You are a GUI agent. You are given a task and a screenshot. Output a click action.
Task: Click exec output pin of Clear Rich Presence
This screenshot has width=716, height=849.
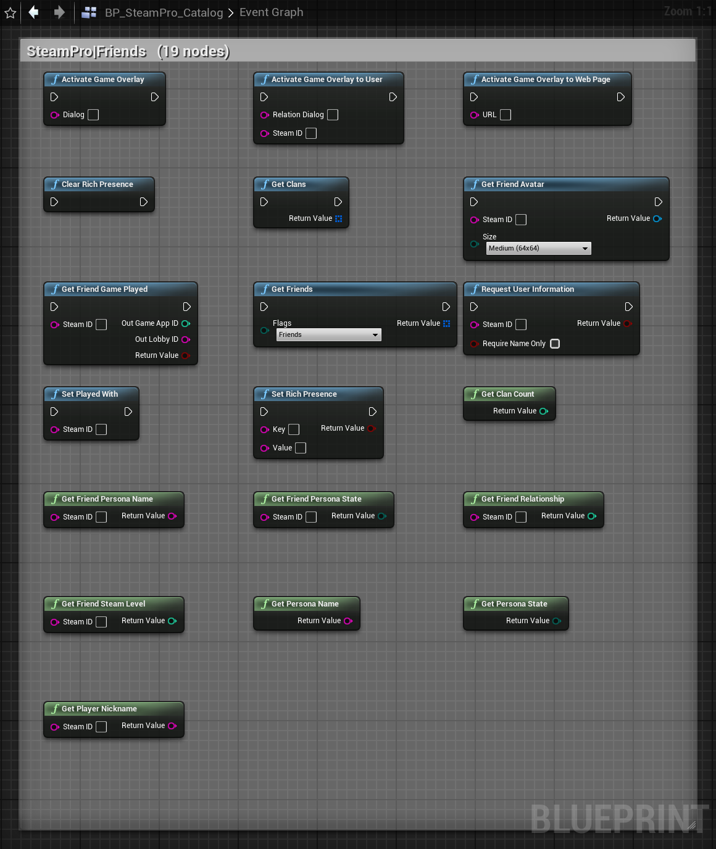pyautogui.click(x=144, y=202)
